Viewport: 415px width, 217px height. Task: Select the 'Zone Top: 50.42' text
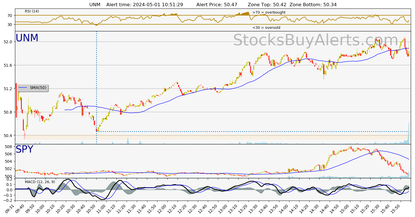[267, 5]
